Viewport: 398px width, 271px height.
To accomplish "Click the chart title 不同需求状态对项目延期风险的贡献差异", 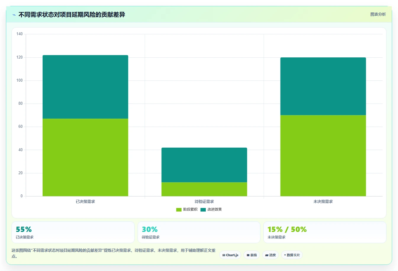I will tap(72, 14).
